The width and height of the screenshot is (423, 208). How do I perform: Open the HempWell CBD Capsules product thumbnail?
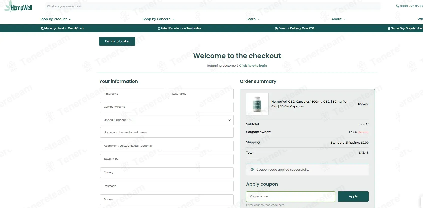point(257,104)
